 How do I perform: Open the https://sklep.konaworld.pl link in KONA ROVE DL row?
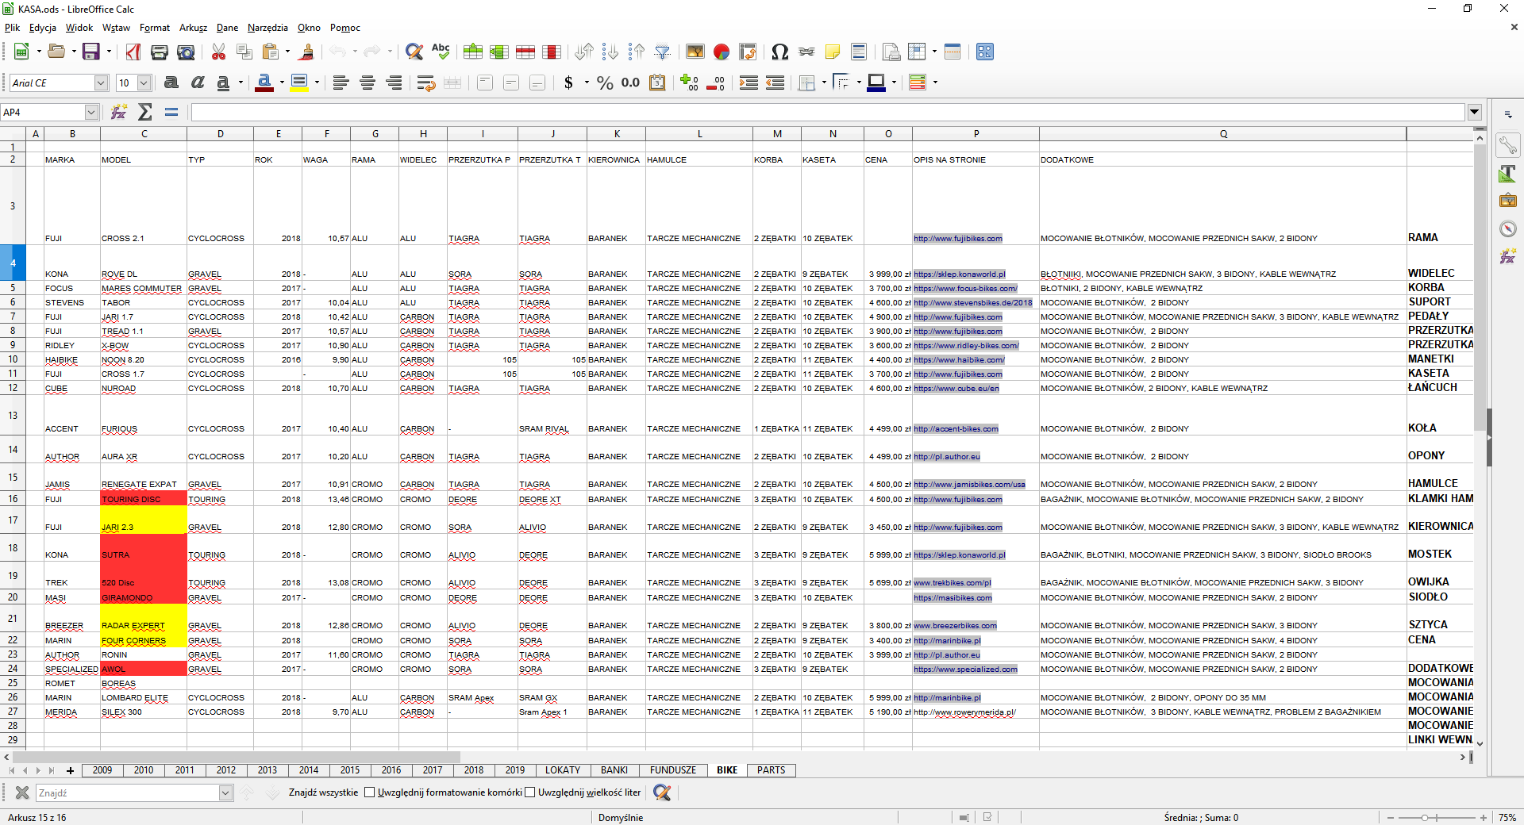959,274
